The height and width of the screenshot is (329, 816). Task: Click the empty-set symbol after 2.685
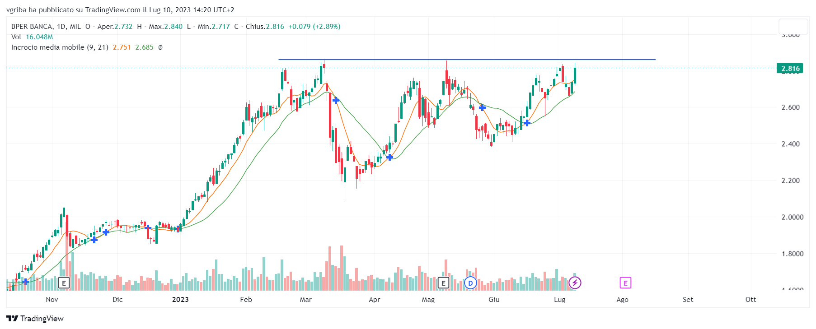coord(160,47)
